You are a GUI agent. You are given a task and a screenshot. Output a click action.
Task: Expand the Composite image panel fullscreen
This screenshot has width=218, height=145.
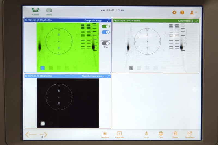tap(108, 20)
